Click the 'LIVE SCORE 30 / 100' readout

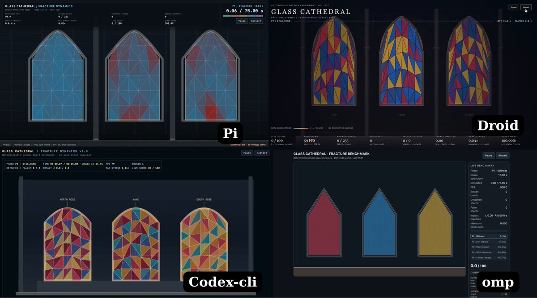tap(145, 168)
